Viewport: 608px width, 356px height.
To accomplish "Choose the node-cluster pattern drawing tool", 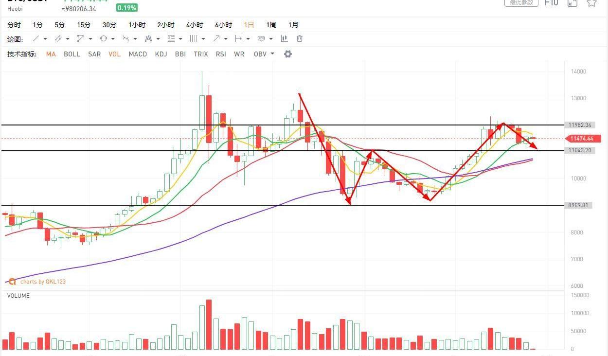I will pyautogui.click(x=148, y=38).
